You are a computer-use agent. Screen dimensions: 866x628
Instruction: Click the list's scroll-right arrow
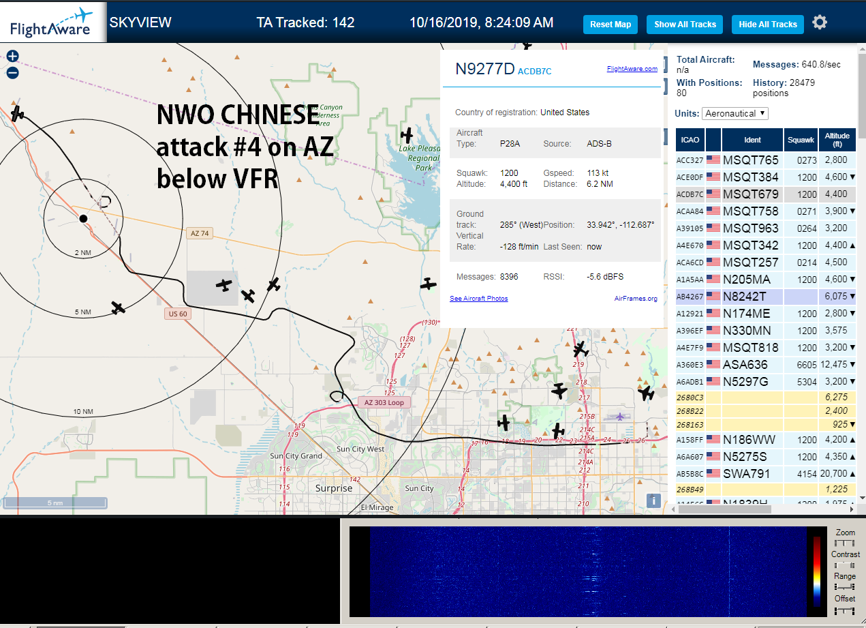(x=852, y=509)
